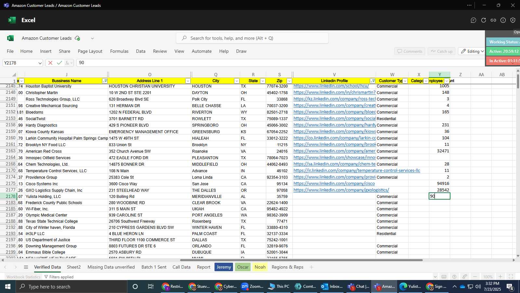Open filter dropdown for Linkedin Profile column
This screenshot has height=293, width=520.
[373, 81]
